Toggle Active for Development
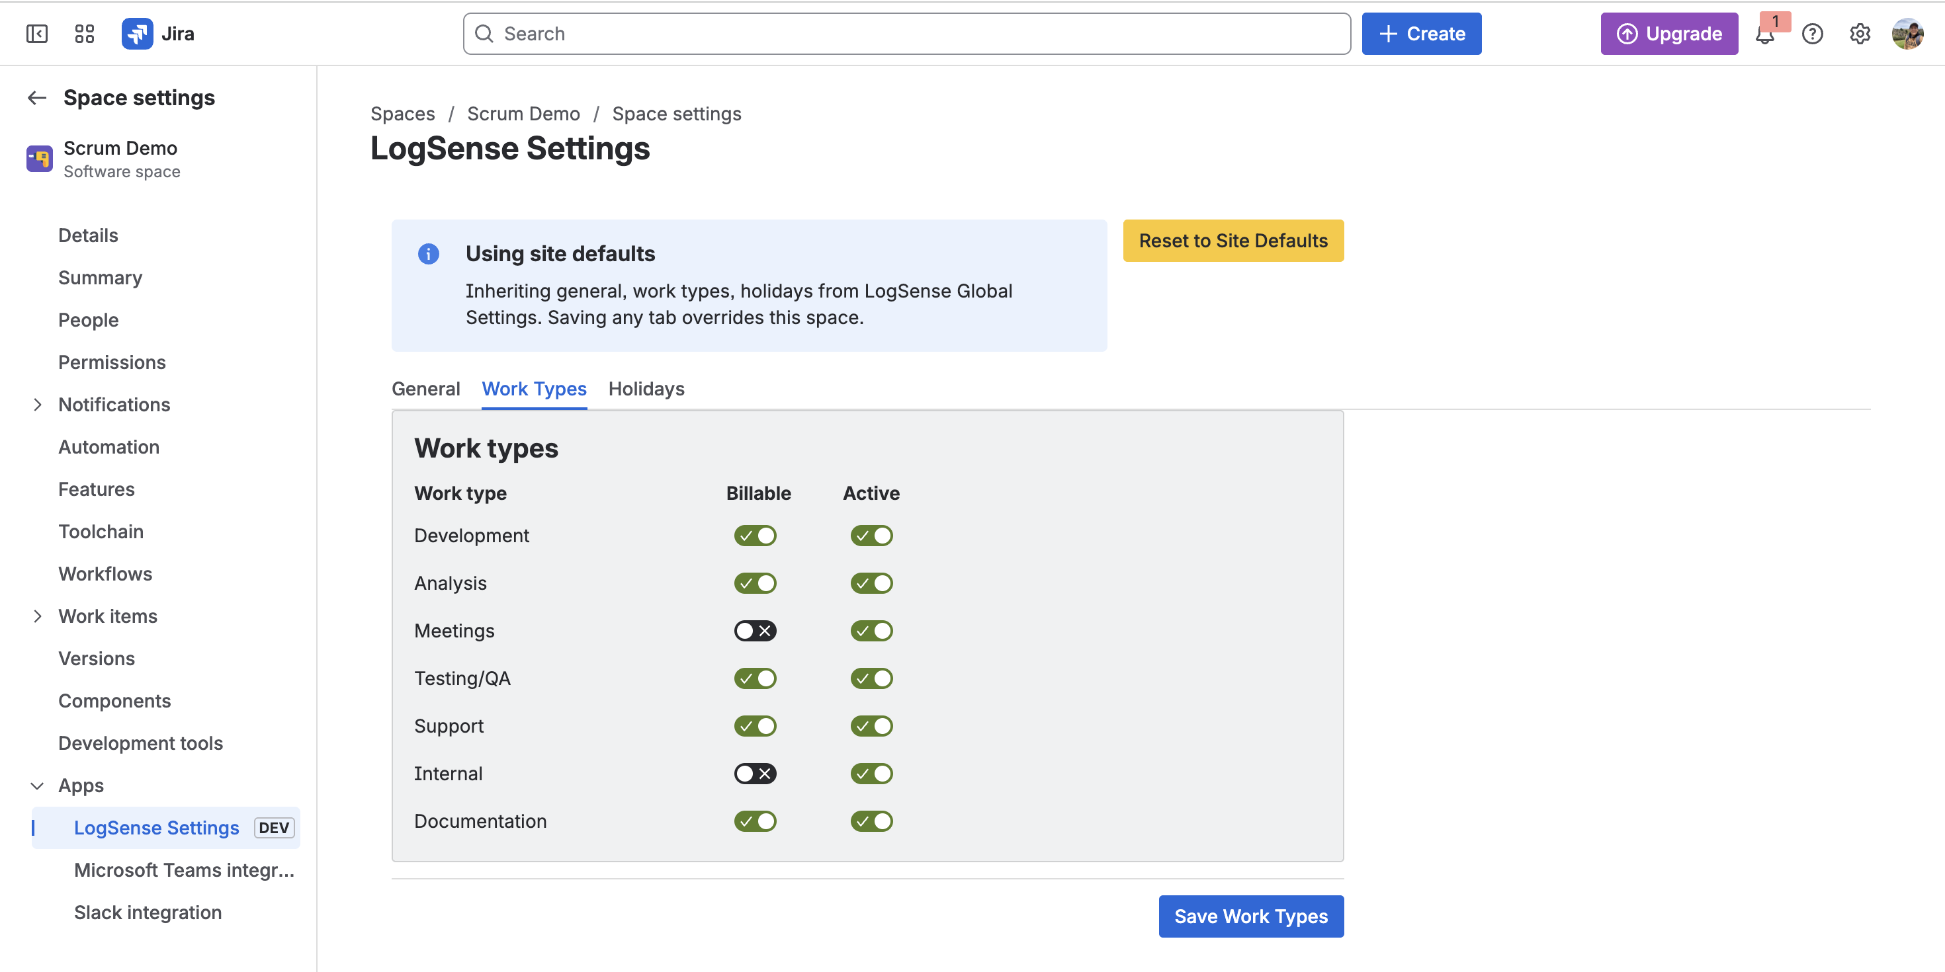 point(871,535)
